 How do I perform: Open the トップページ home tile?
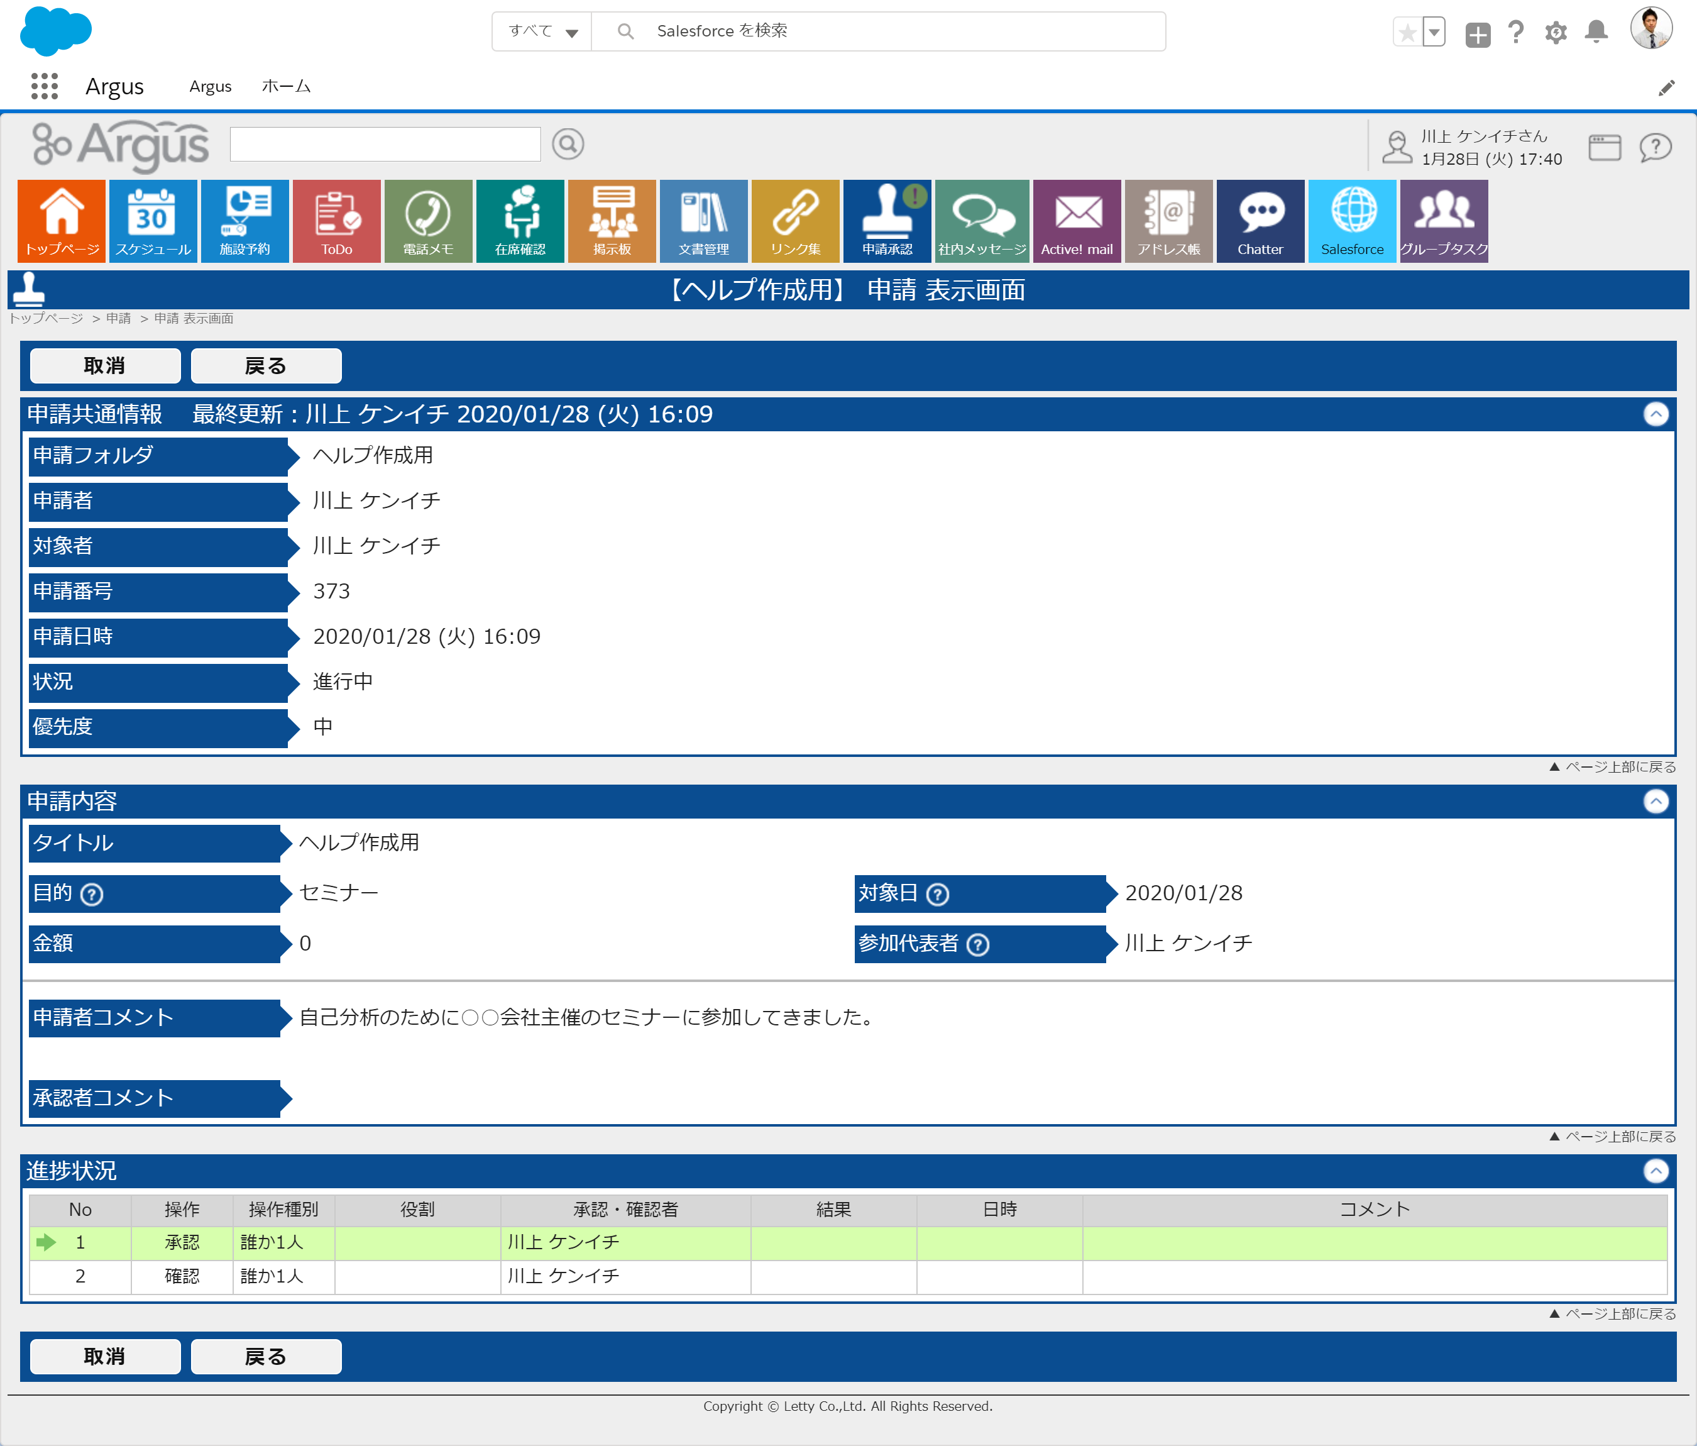tap(62, 221)
